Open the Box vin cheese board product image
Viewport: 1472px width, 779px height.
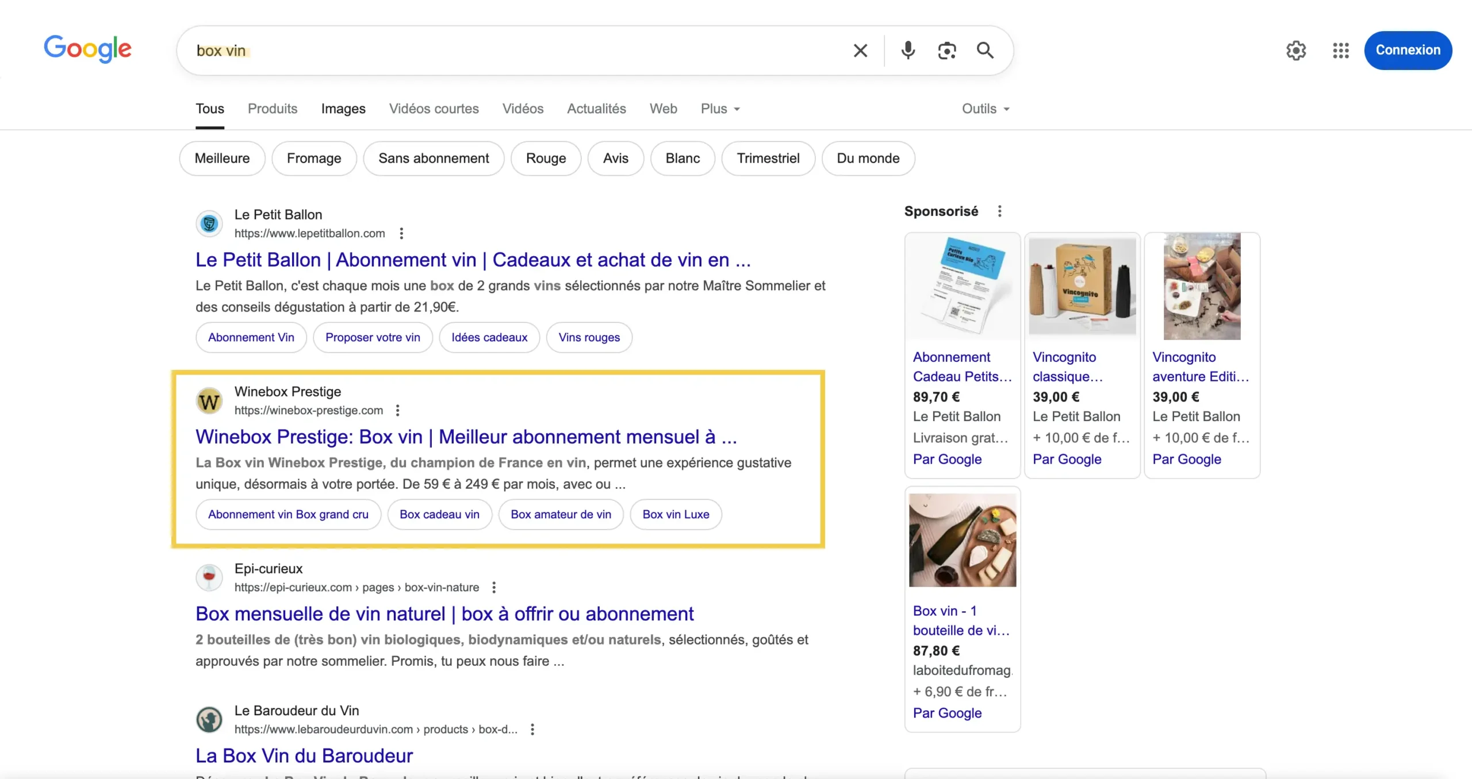(x=963, y=540)
